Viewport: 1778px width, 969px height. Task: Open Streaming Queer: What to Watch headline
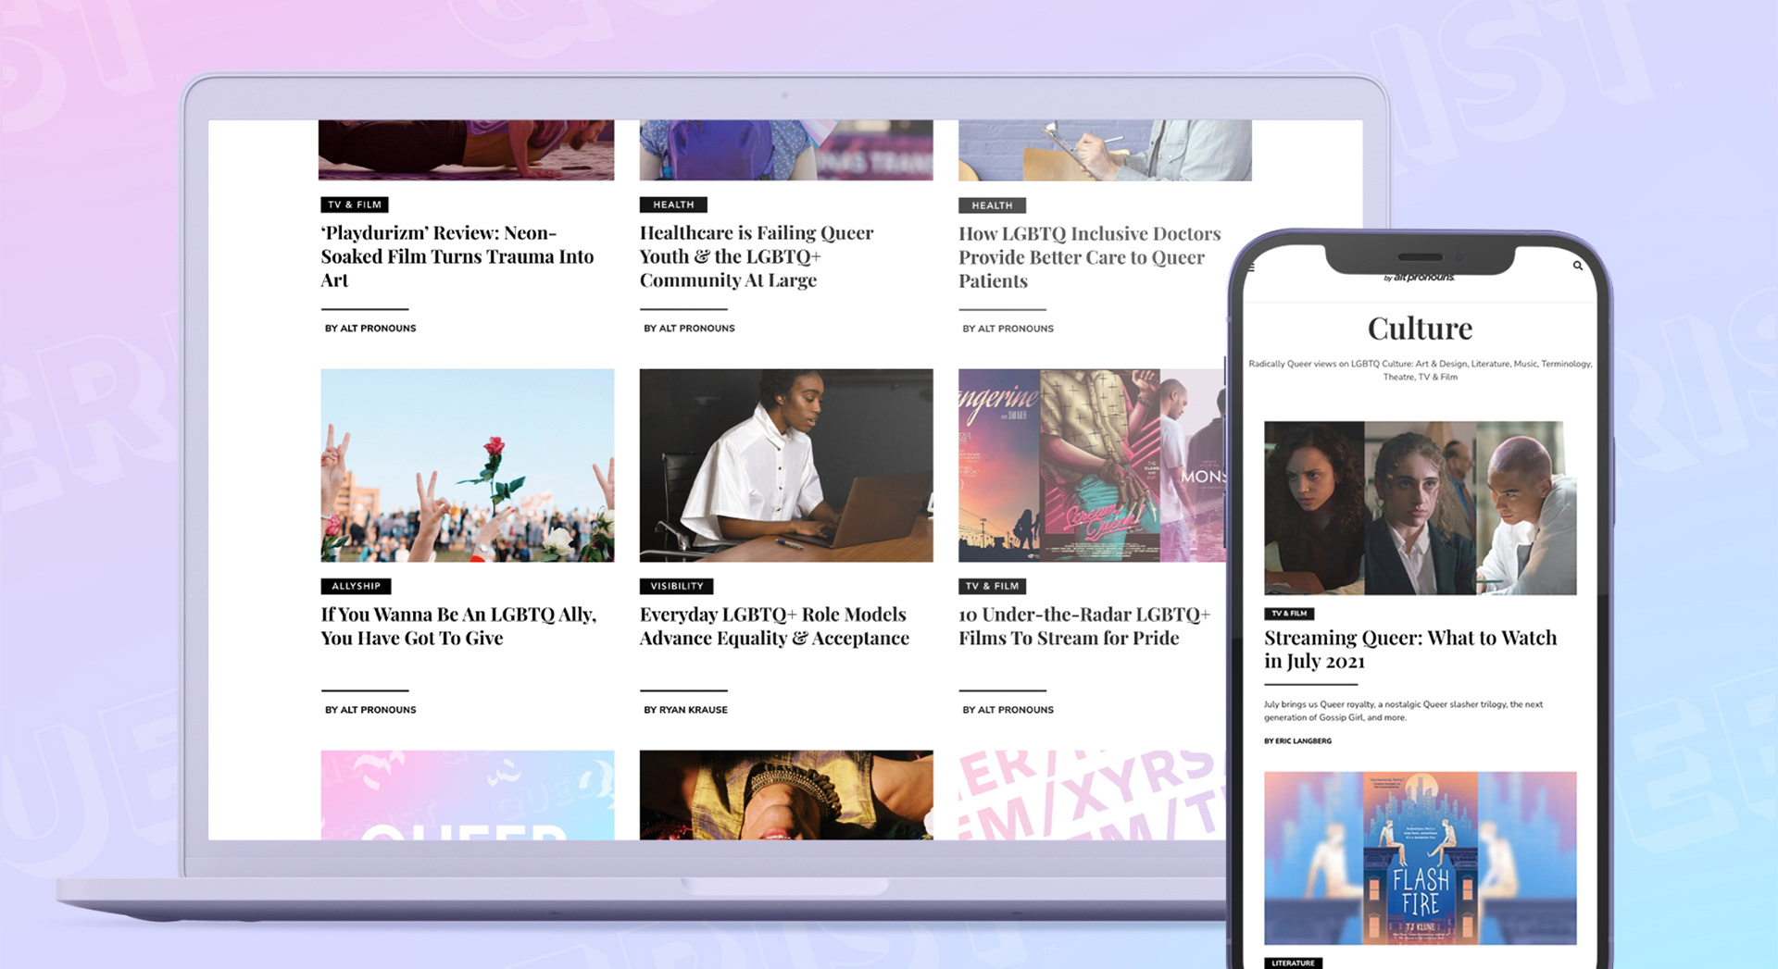coord(1410,650)
